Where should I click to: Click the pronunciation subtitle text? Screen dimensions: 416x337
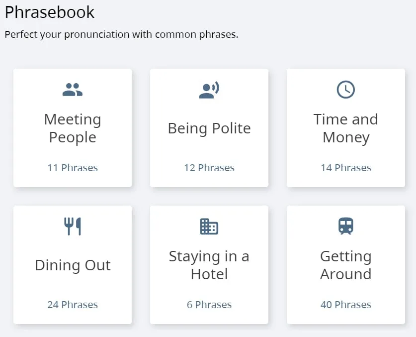(x=121, y=35)
